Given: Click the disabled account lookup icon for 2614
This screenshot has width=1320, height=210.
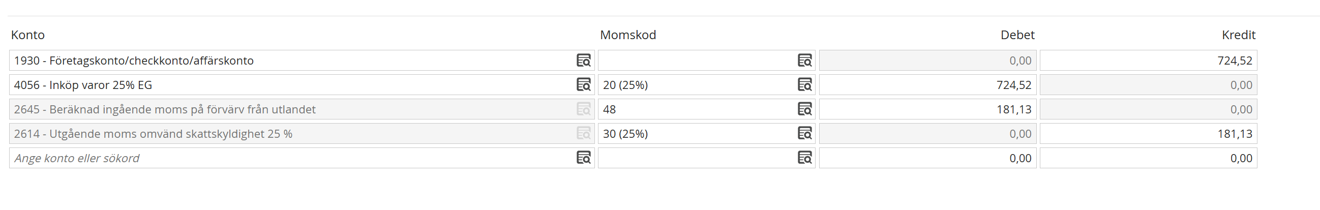Looking at the screenshot, I should click(584, 134).
